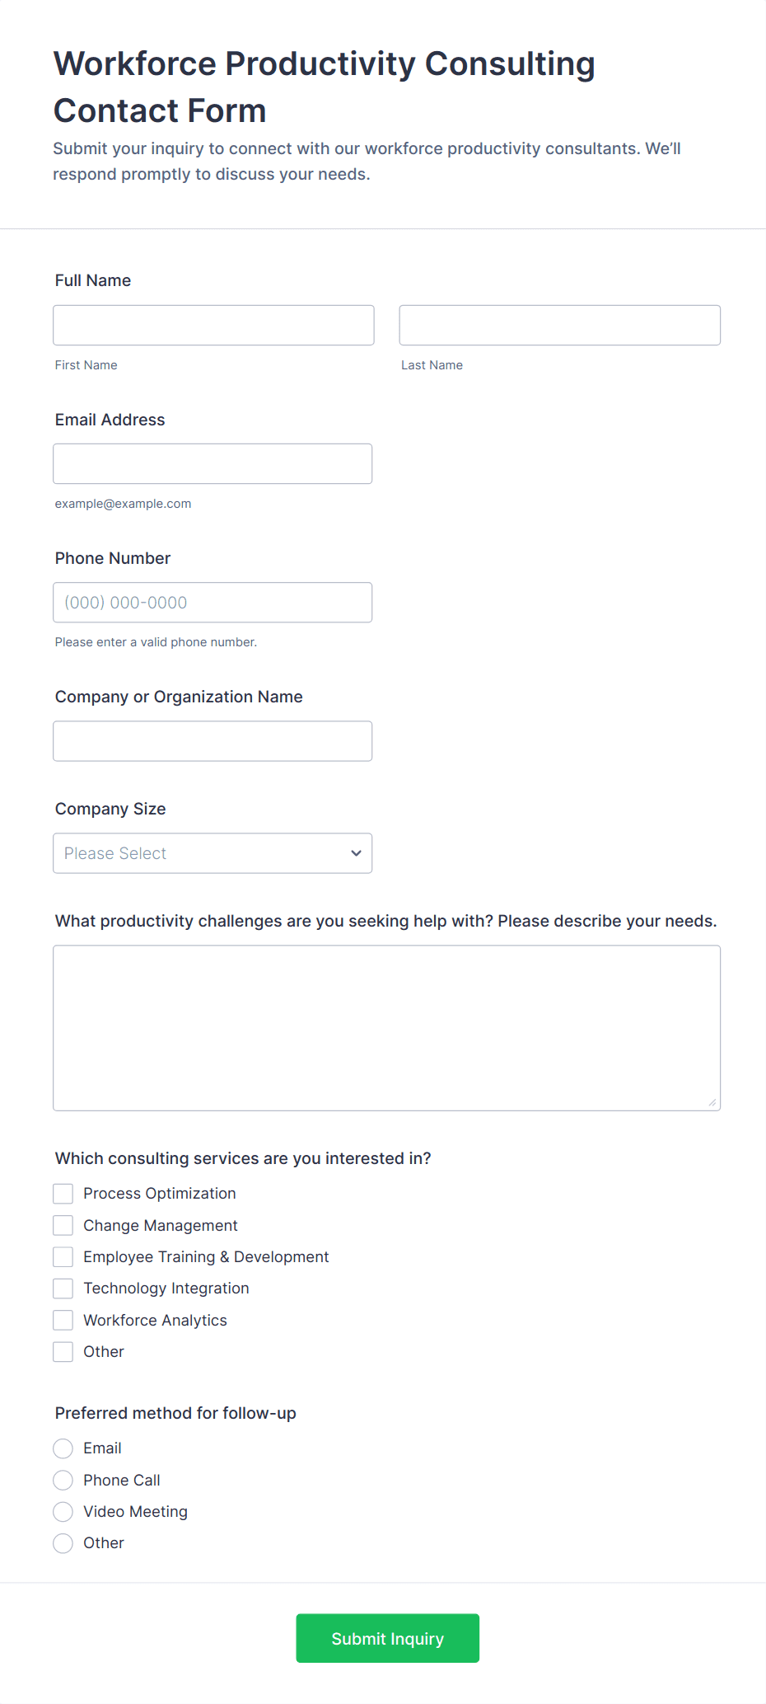Check the Workforce Analytics service
This screenshot has width=766, height=1704.
coord(63,1320)
